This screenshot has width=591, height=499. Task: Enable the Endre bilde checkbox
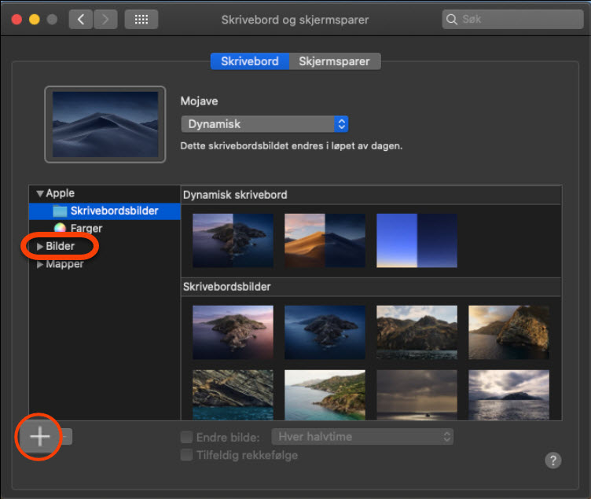pos(187,437)
